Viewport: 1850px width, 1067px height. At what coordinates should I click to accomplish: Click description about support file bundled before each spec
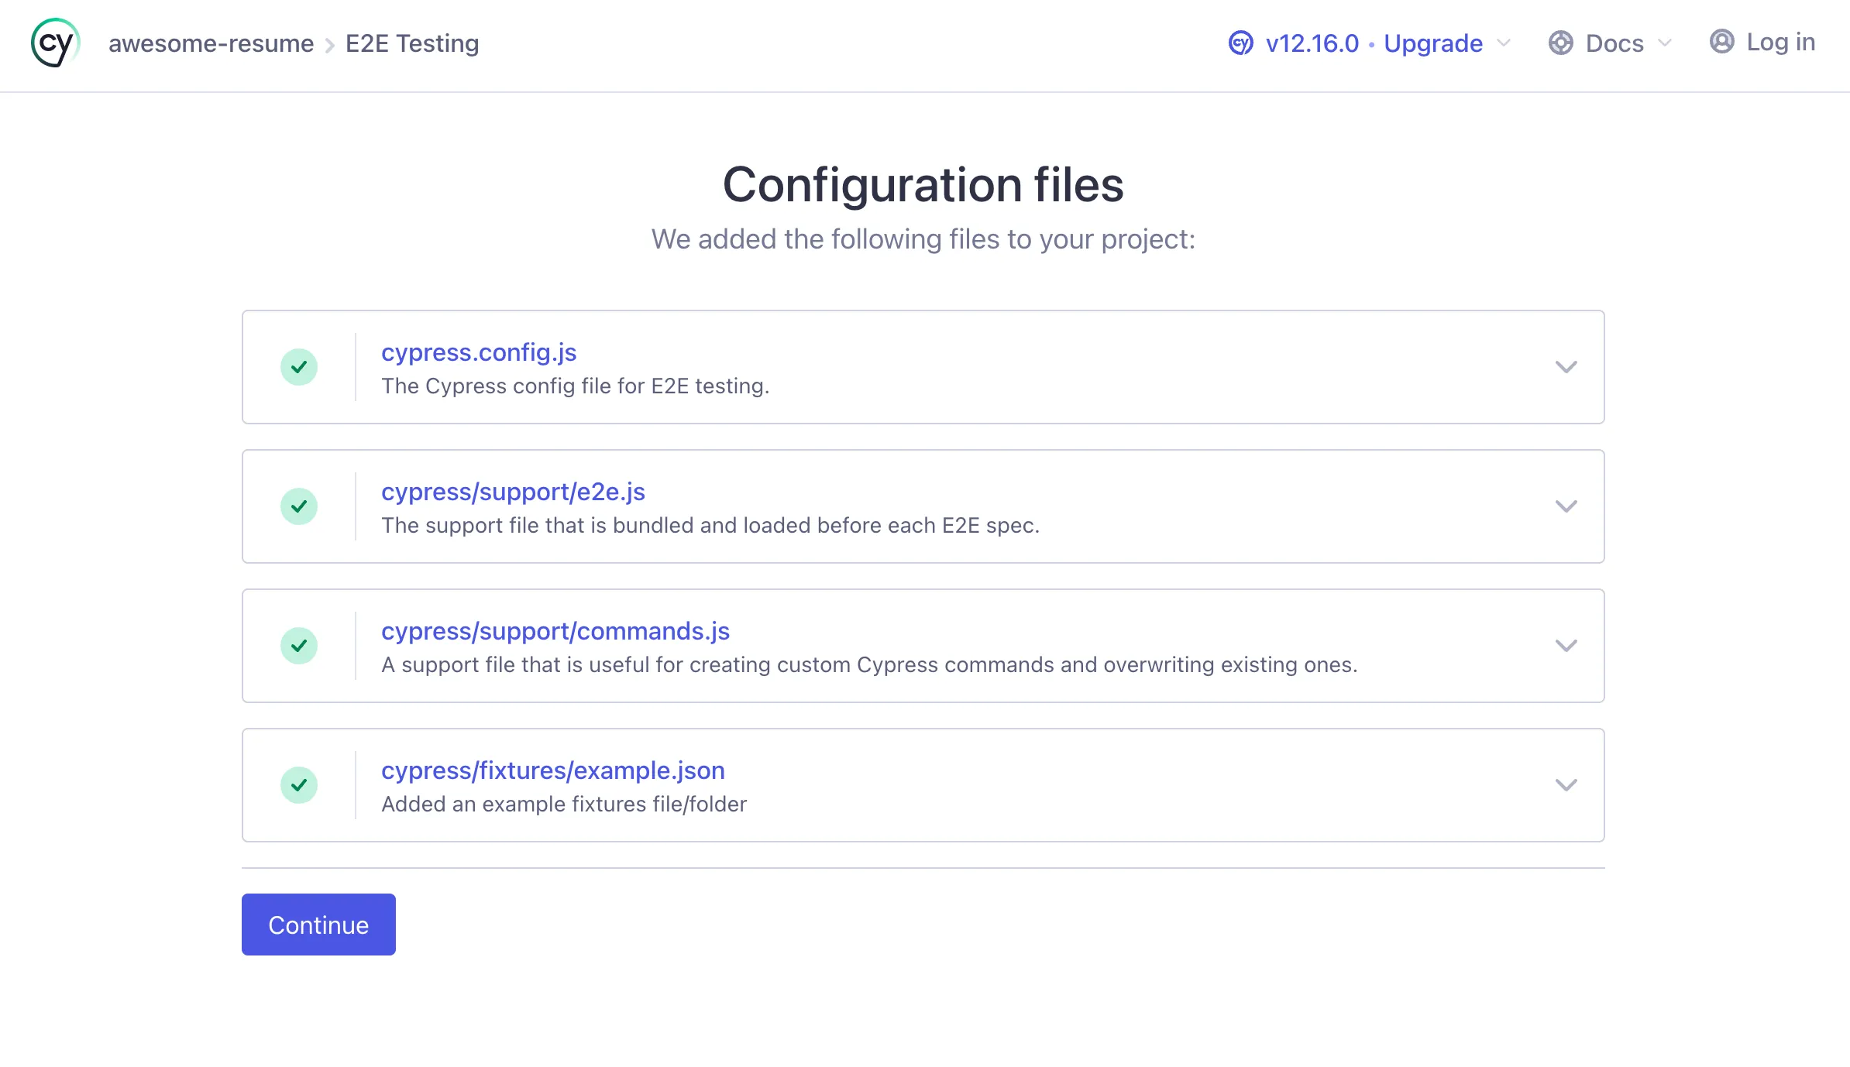710,525
